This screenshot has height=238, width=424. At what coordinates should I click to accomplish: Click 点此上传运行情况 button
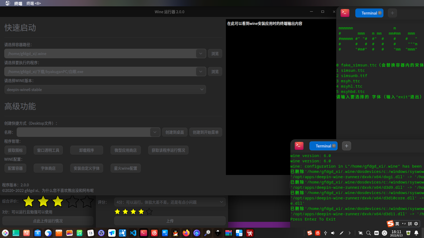tap(48, 221)
